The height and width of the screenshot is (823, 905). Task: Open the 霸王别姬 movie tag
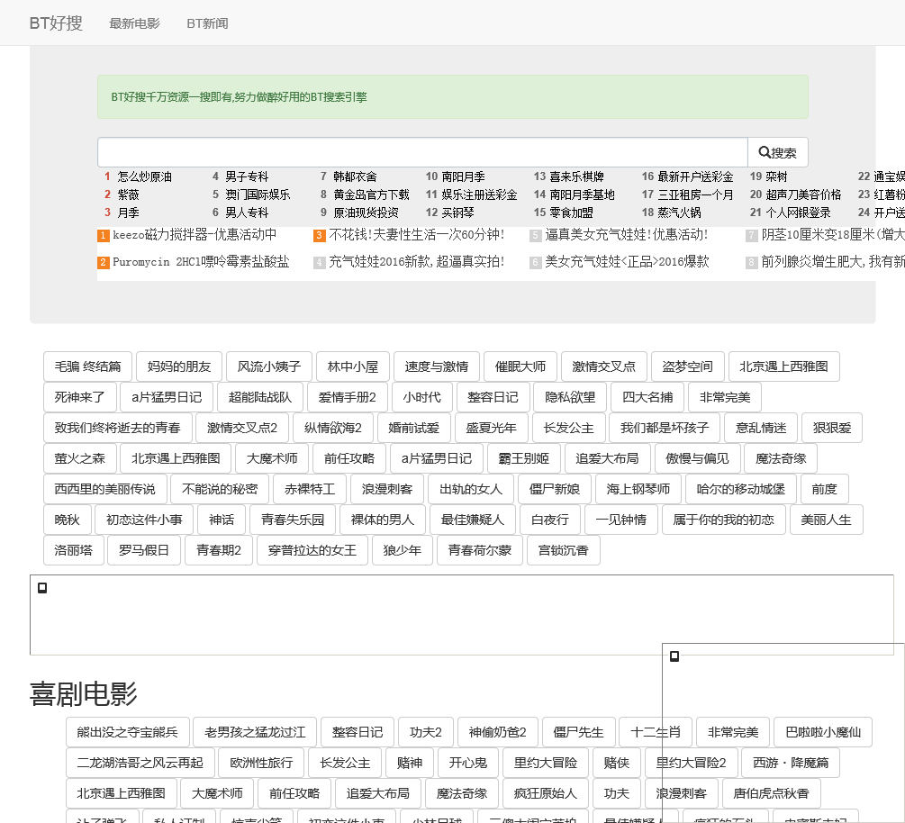[524, 458]
